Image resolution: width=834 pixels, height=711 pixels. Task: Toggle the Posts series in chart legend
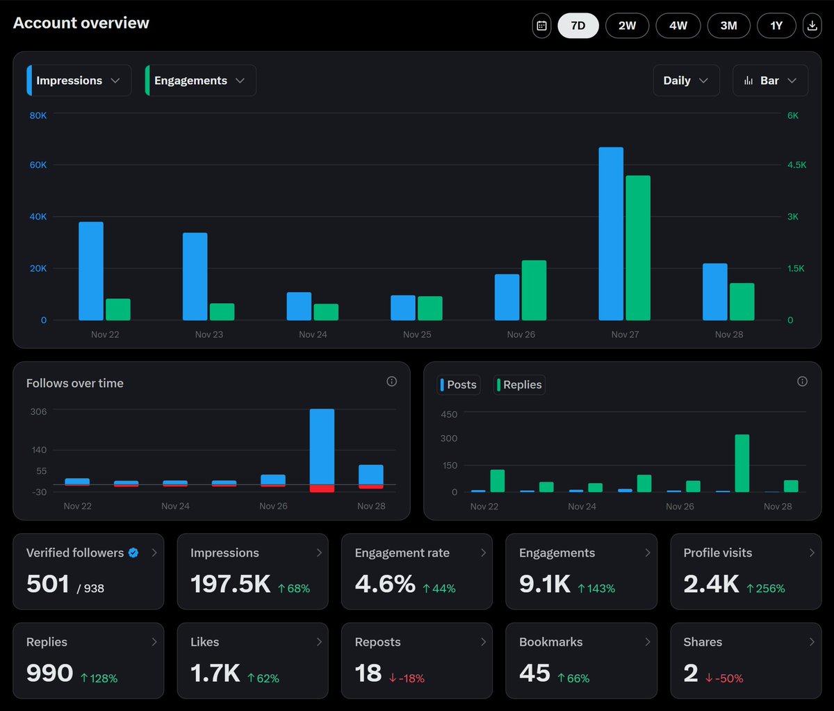click(458, 384)
